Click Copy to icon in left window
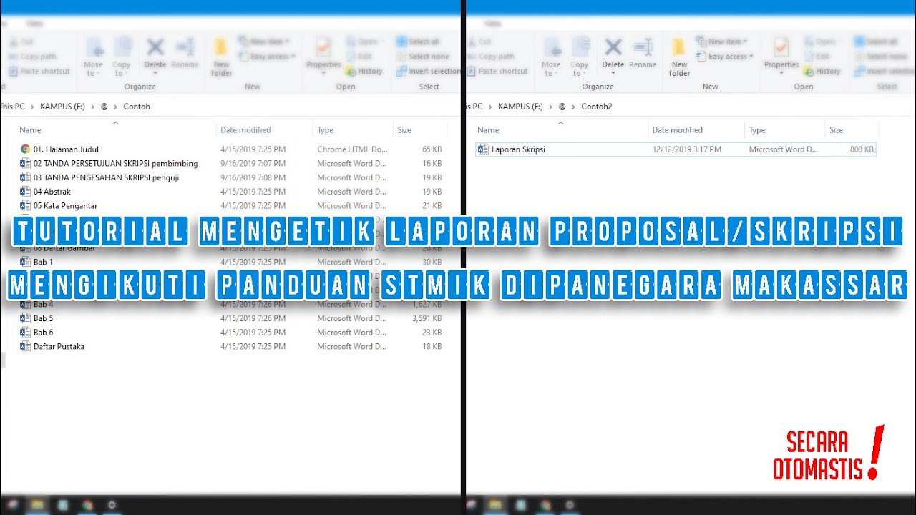This screenshot has width=916, height=515. click(122, 57)
